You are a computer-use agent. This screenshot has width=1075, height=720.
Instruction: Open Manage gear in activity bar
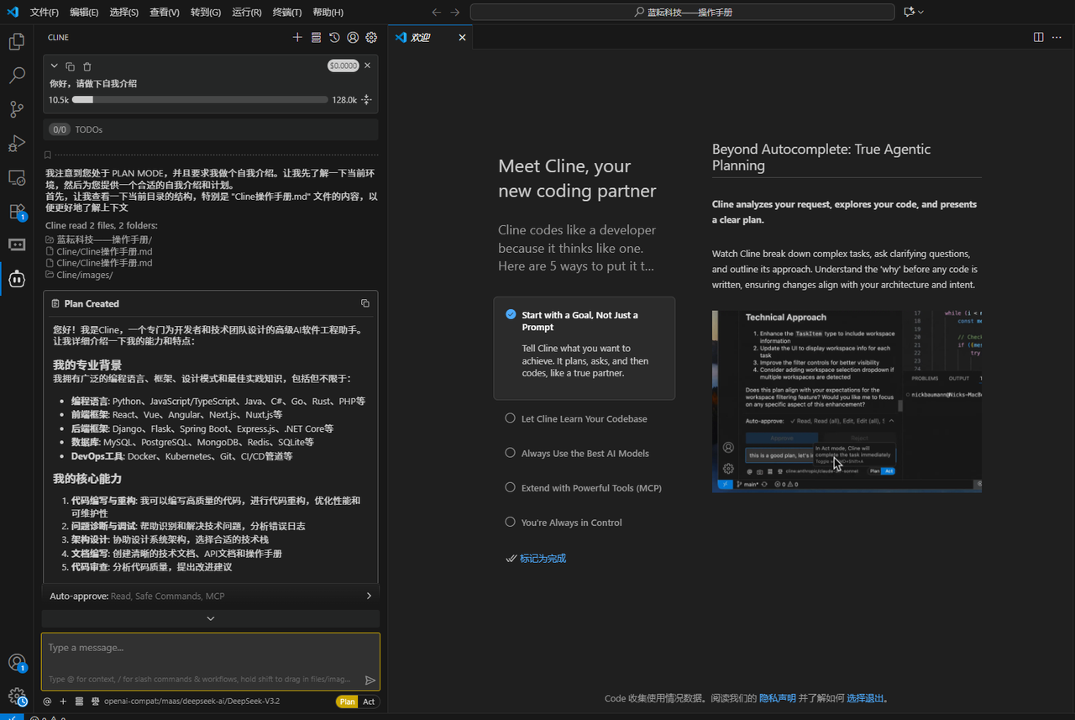pos(17,696)
